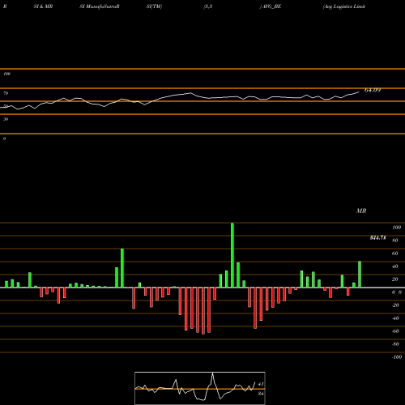Click the 'SI & MR' header text
405x405 pixels.
43,6
